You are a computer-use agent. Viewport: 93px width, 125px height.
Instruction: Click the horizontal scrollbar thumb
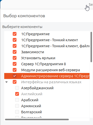pos(37,119)
